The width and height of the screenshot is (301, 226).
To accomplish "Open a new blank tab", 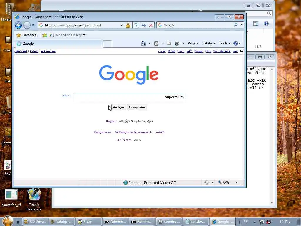I will coord(108,44).
